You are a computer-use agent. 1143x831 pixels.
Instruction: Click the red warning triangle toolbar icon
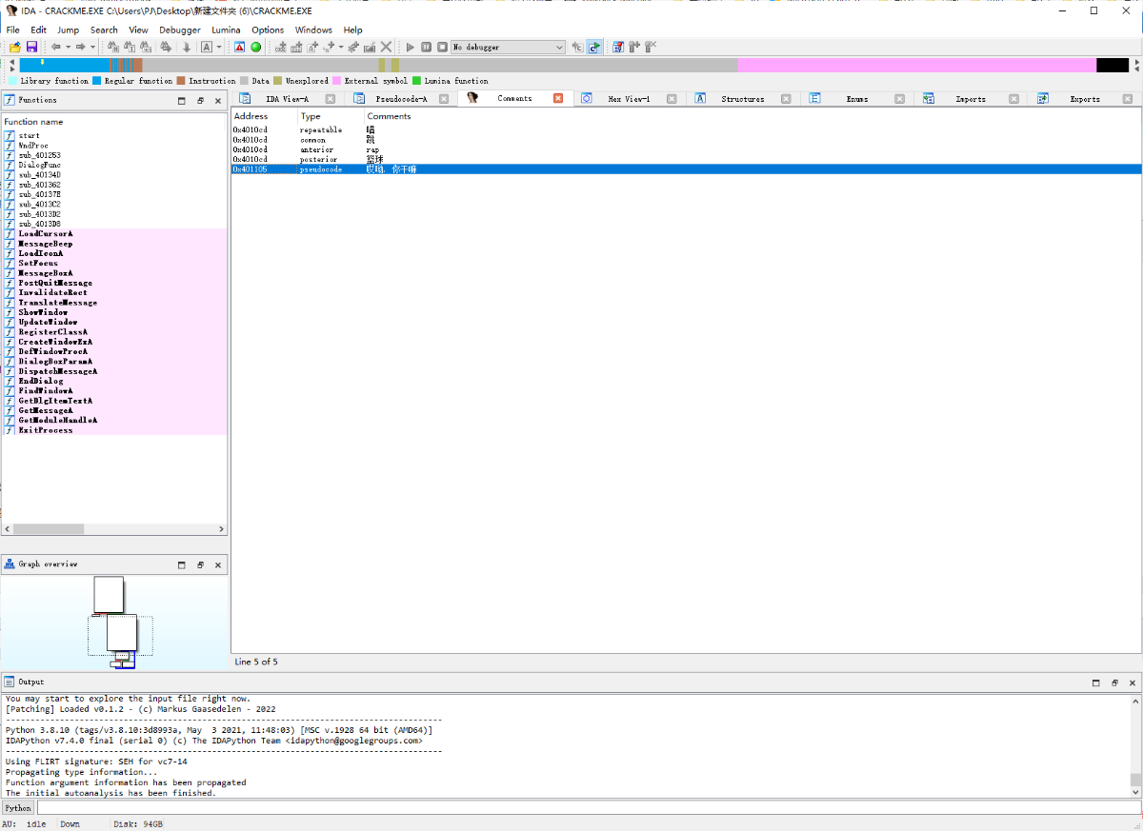click(x=239, y=47)
